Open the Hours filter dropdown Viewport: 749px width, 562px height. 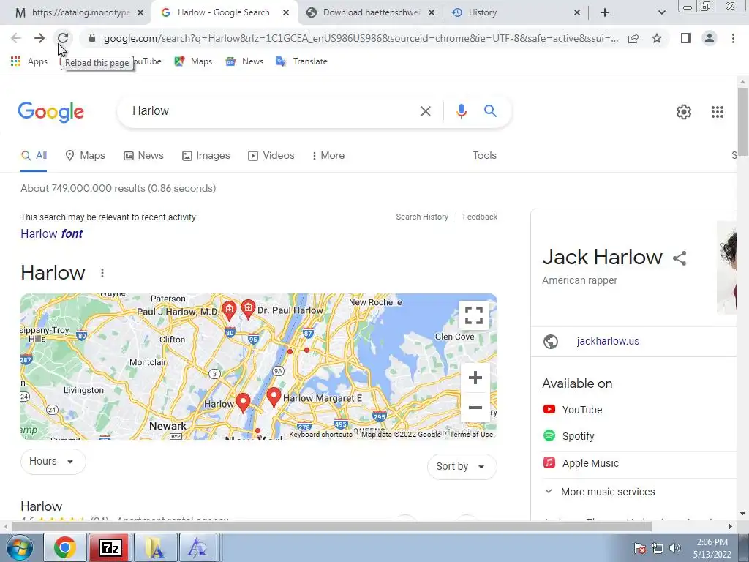tap(53, 461)
